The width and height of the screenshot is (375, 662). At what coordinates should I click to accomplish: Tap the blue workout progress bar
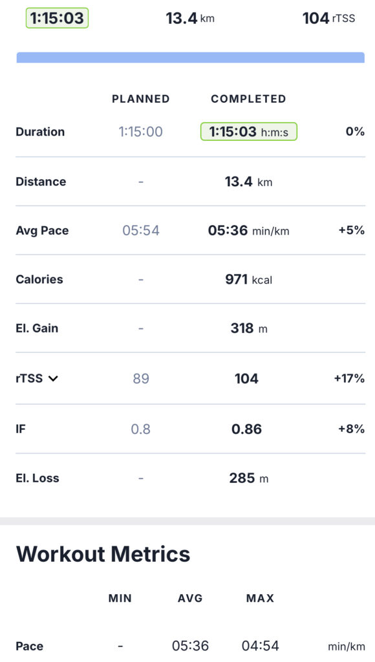(191, 58)
